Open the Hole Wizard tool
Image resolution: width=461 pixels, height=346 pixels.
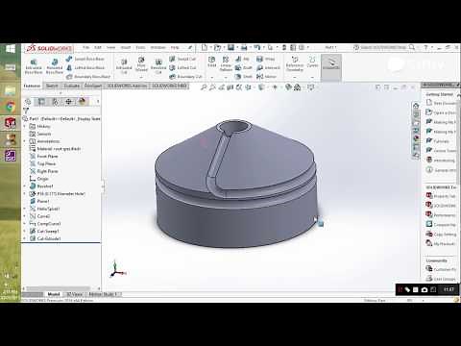pos(141,64)
